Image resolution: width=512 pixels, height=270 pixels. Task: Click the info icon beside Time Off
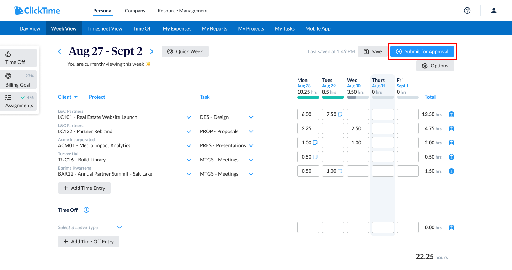point(86,210)
